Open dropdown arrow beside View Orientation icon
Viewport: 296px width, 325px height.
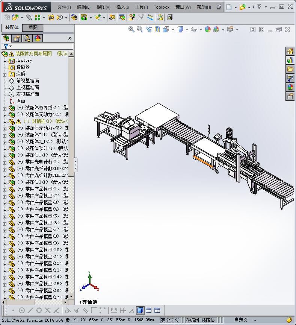[x=173, y=30]
